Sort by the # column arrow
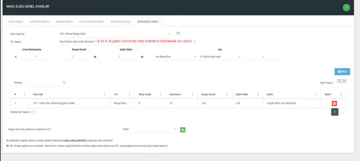Image resolution: width=360 pixels, height=161 pixels. pyautogui.click(x=24, y=94)
